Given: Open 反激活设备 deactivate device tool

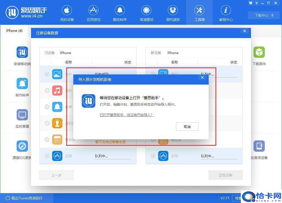Looking at the screenshot, I should pos(259,146).
